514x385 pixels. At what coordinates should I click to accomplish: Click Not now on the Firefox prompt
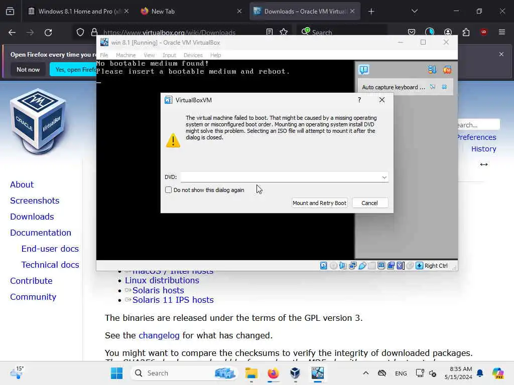[x=28, y=70]
